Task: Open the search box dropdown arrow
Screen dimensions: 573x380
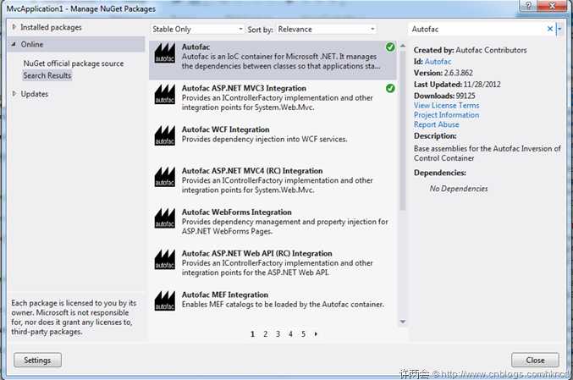Action: coord(559,29)
